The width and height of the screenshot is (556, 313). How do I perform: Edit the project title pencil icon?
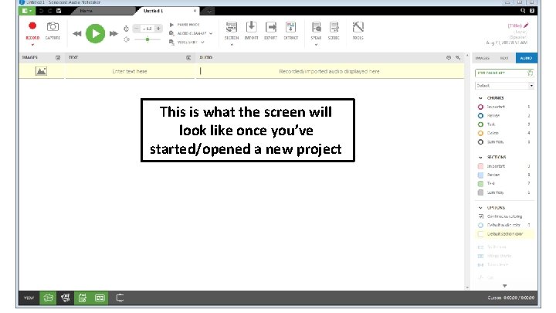(x=526, y=26)
